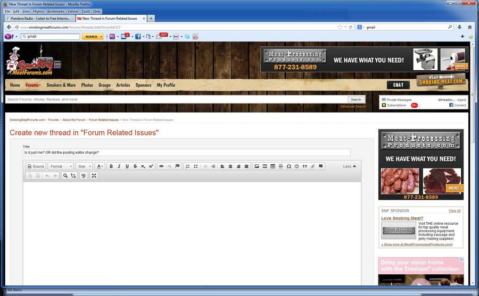The image size is (479, 296).
Task: Open the Format dropdown
Action: (x=60, y=166)
